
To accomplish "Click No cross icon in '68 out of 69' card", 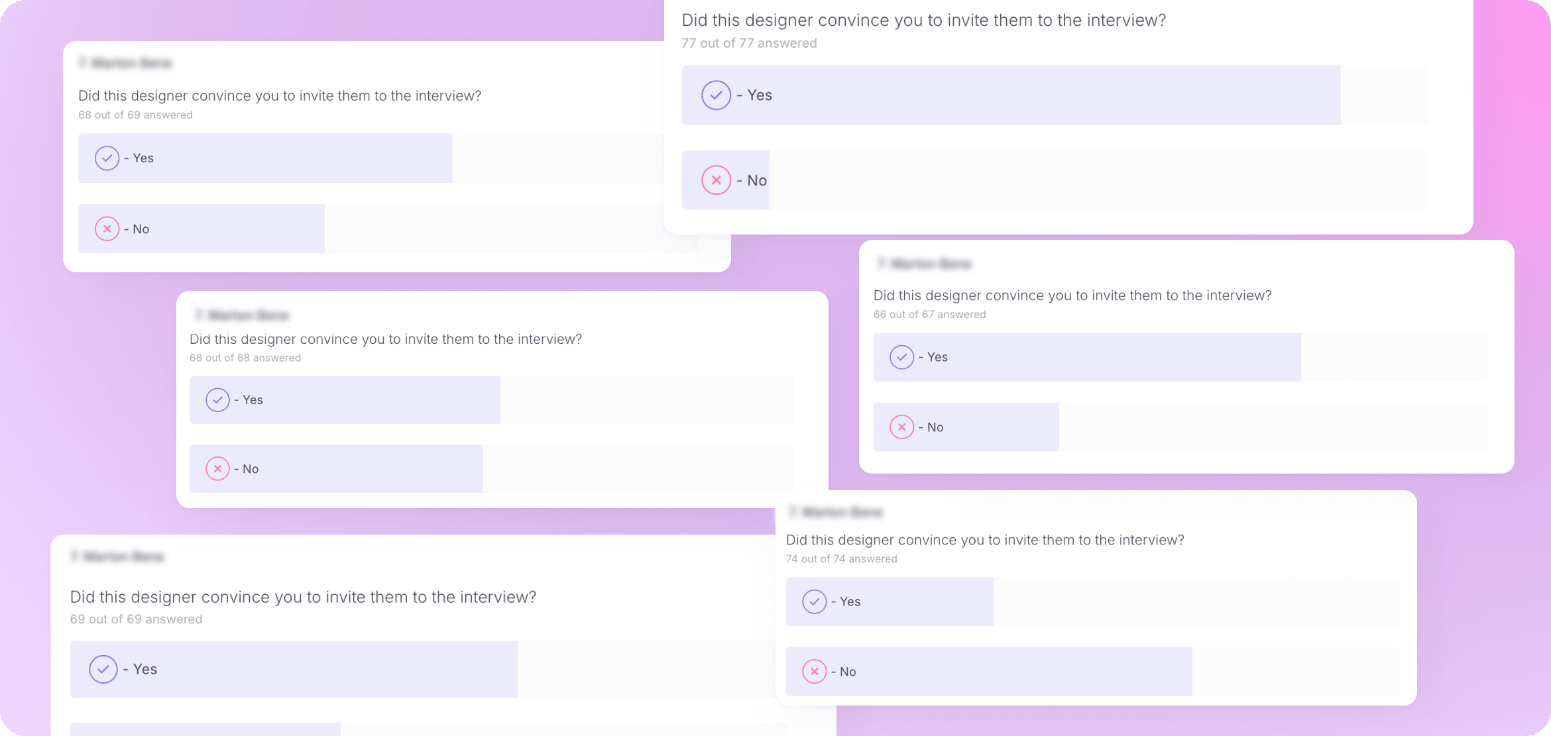I will click(x=107, y=229).
